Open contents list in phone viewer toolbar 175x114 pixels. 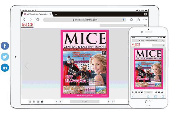[x=139, y=92]
